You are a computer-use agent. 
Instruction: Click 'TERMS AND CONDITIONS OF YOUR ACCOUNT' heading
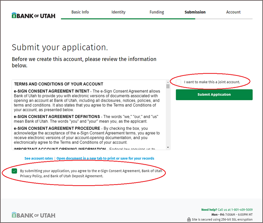pos(59,84)
